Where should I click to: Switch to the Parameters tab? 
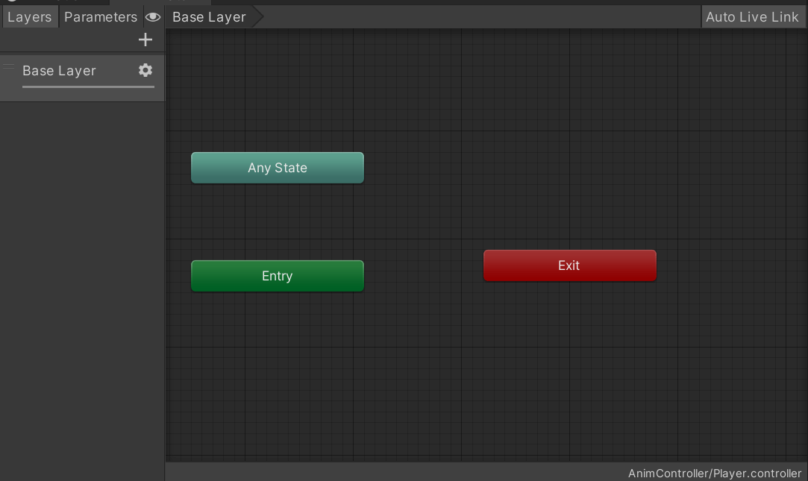click(100, 16)
